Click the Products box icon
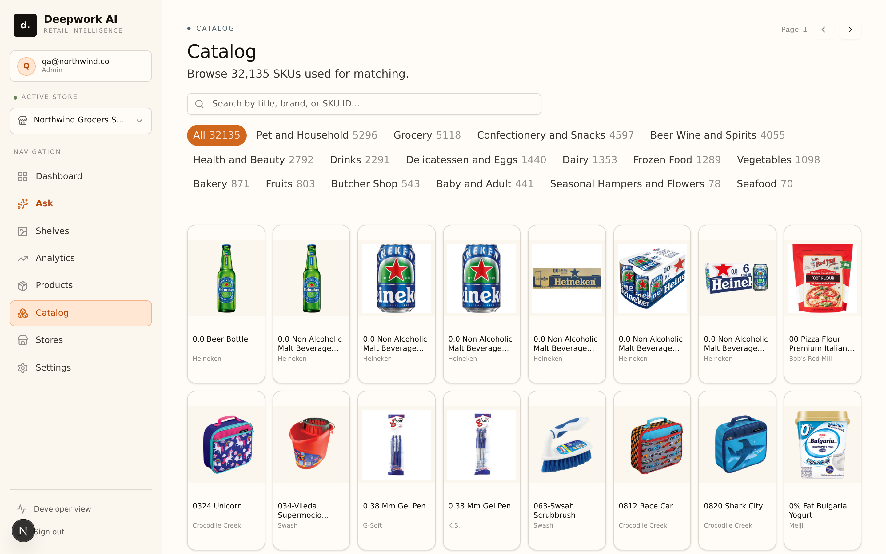886x554 pixels. click(23, 286)
